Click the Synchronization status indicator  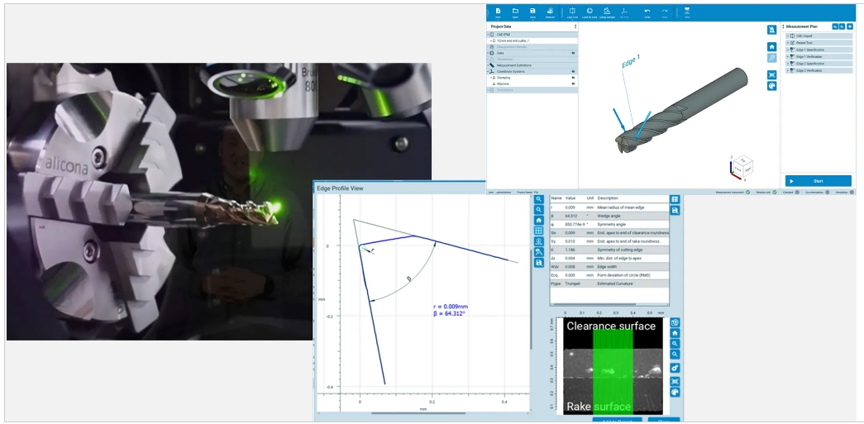tap(828, 193)
